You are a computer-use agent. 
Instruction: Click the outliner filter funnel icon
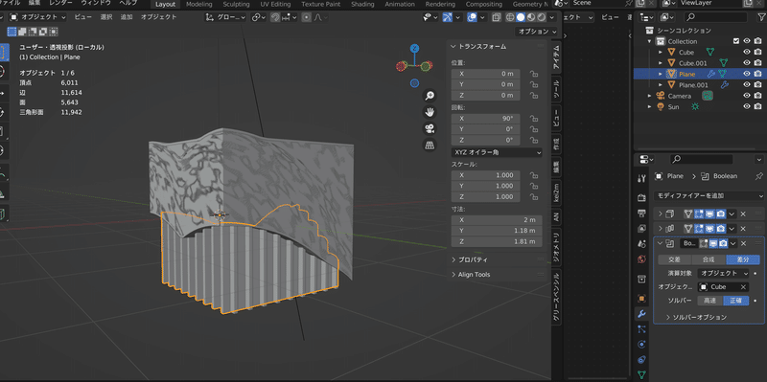coord(760,17)
